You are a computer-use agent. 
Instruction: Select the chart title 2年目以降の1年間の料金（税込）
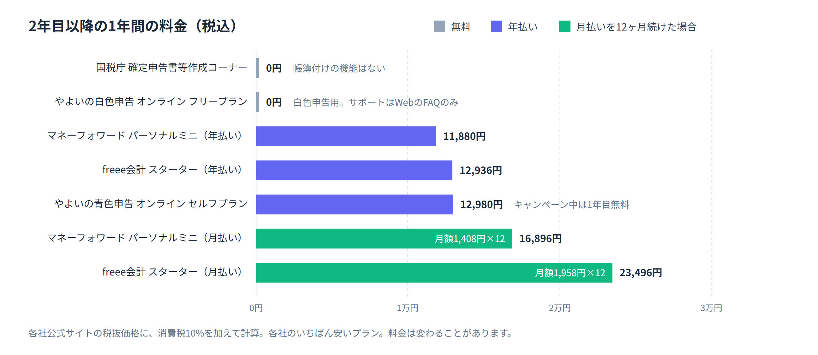point(133,26)
